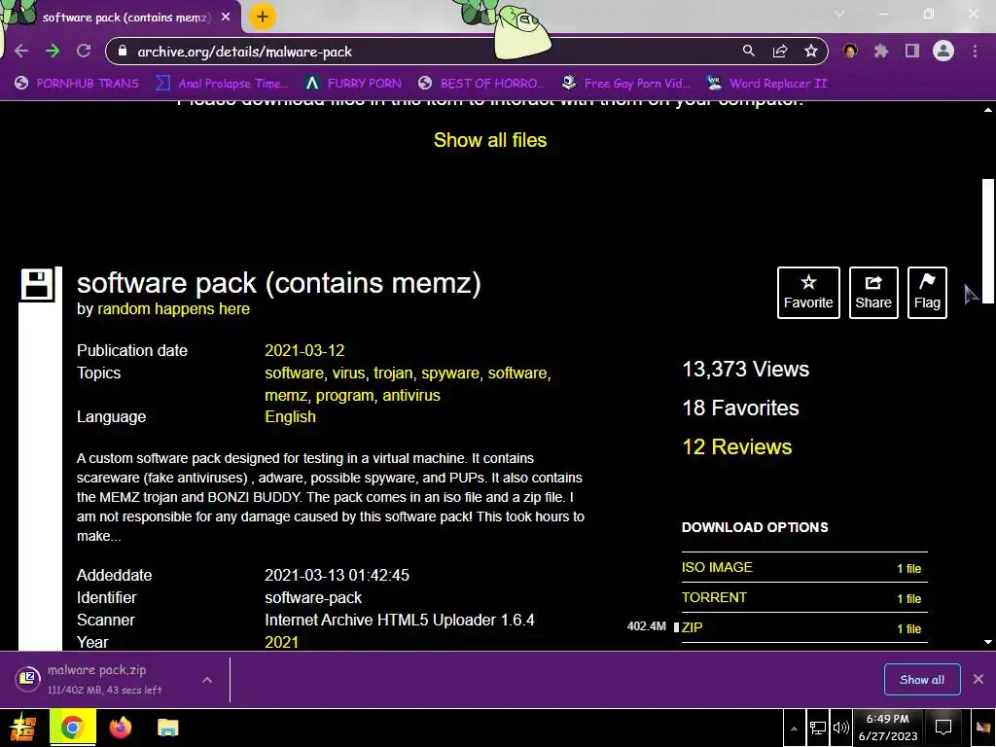Screen dimensions: 996x747
Task: Open BEST OF HORRO... bookmark
Action: [481, 84]
